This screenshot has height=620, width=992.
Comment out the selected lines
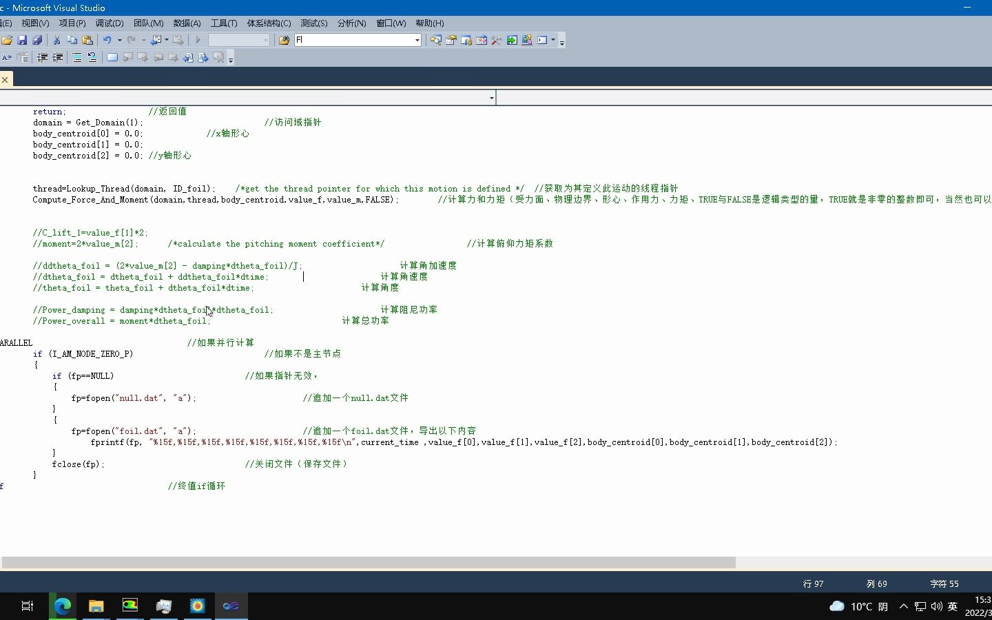click(77, 58)
